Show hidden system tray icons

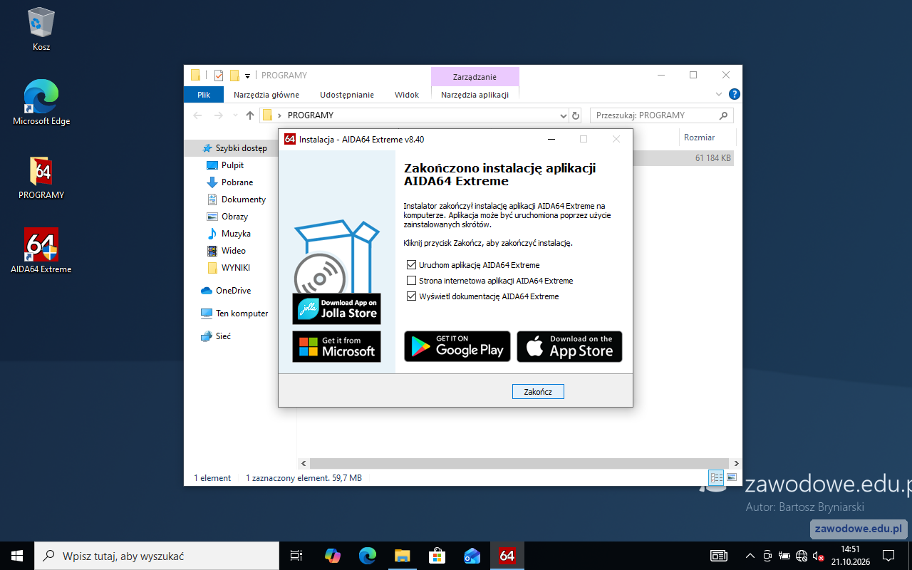pos(750,556)
